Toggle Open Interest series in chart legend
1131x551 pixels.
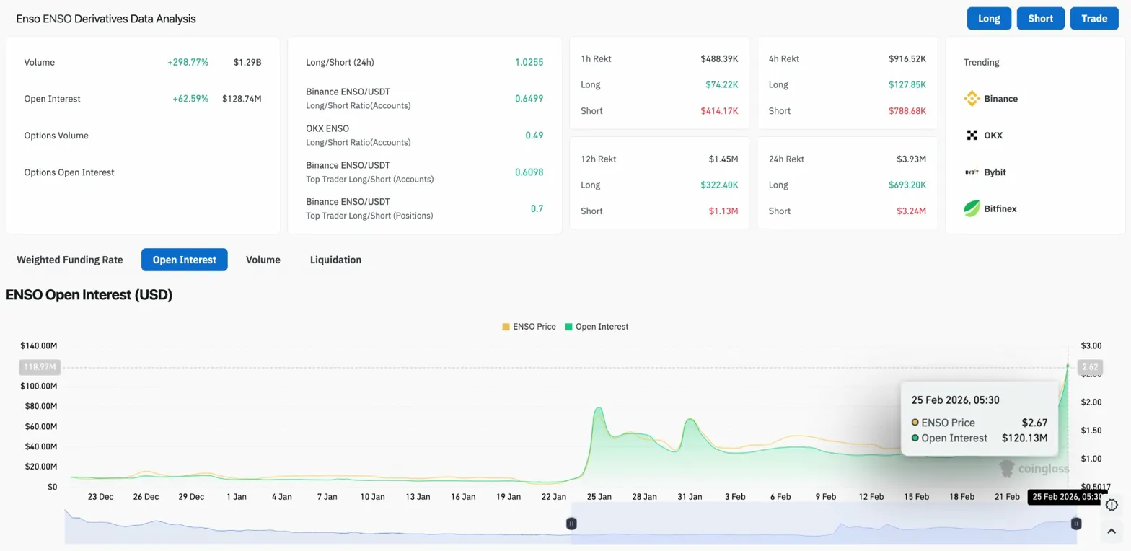pos(596,327)
